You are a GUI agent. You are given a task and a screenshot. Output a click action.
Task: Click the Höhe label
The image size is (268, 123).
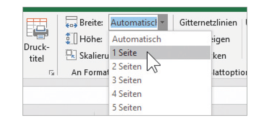pyautogui.click(x=91, y=39)
